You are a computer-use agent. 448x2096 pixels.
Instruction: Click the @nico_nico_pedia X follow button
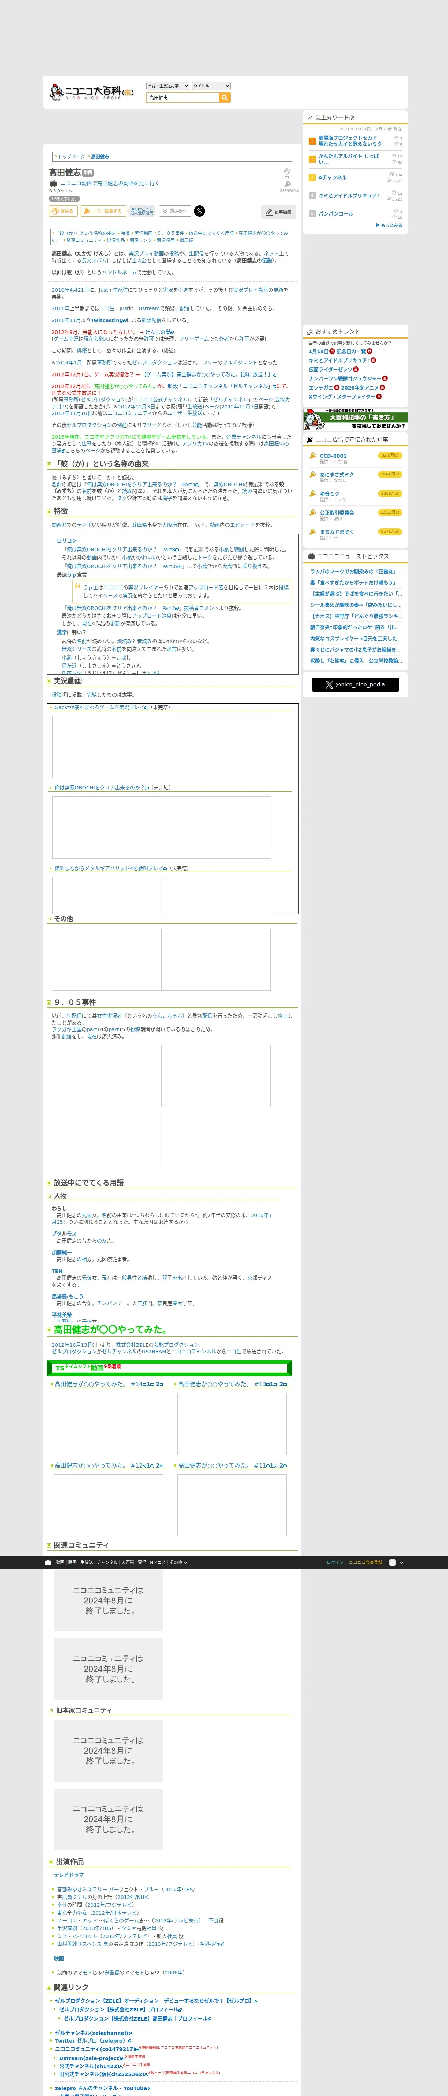click(355, 685)
